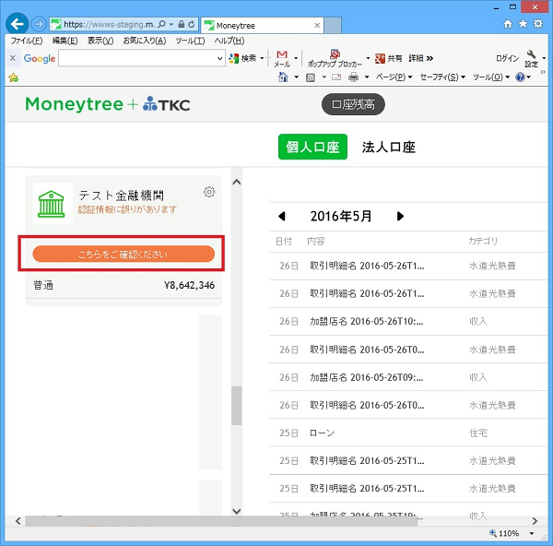Image resolution: width=553 pixels, height=546 pixels.
Task: Click the horizontal scrollbar right arrow
Action: pos(535,521)
